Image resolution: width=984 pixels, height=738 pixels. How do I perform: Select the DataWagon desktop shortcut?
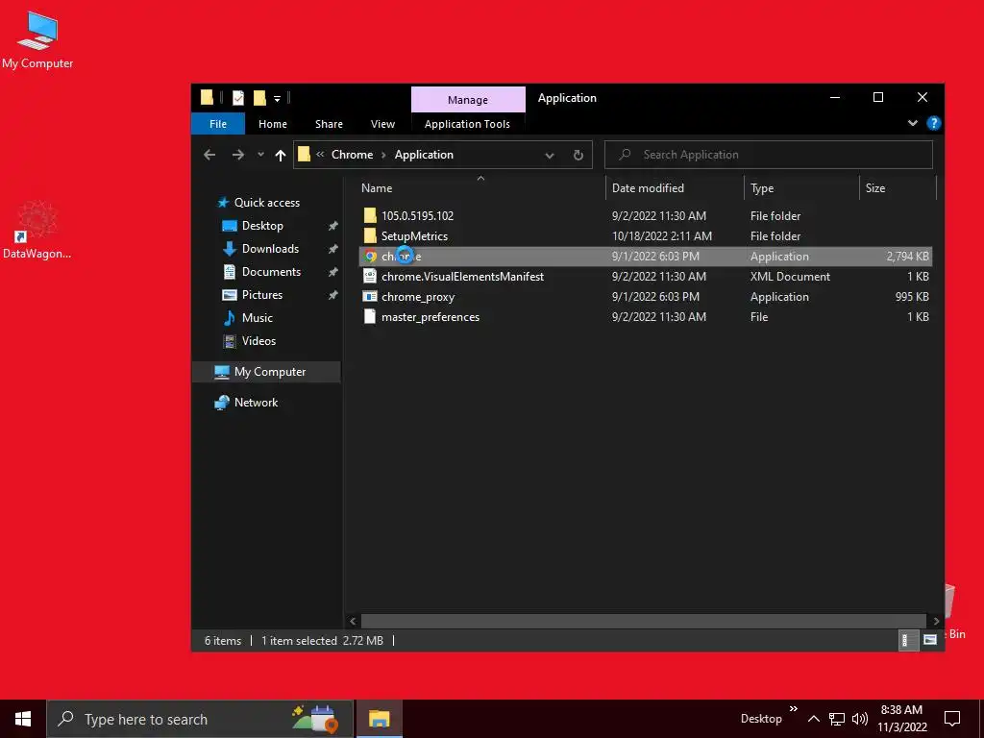pos(37,230)
